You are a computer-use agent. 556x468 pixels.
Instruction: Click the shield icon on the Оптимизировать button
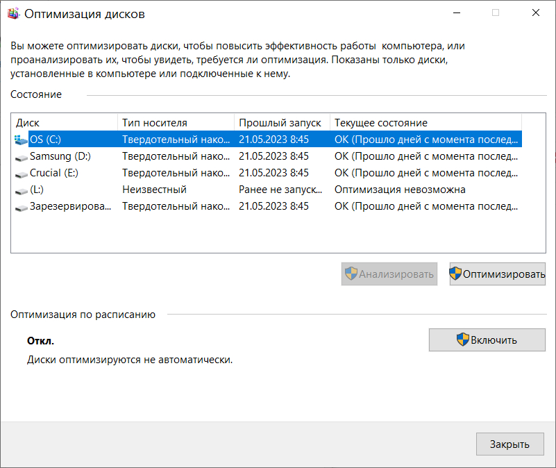pyautogui.click(x=456, y=274)
